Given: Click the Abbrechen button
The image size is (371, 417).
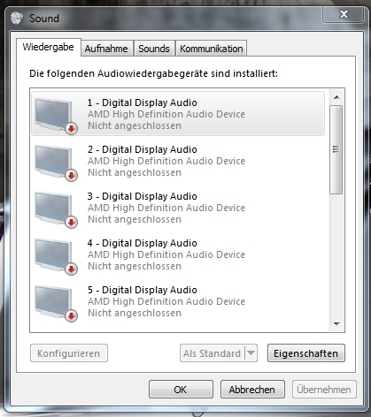Looking at the screenshot, I should 252,390.
